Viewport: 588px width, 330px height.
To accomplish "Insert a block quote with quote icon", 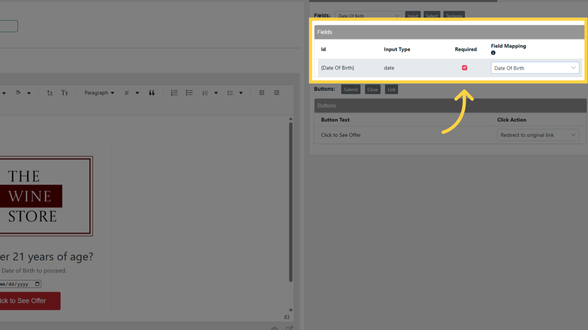I will pyautogui.click(x=152, y=93).
